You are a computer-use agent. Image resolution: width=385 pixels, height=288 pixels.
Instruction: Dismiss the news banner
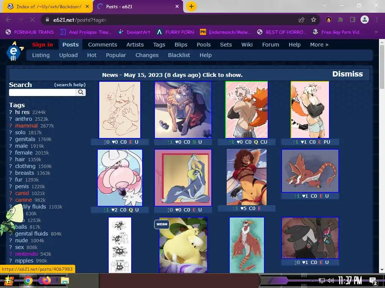tap(347, 74)
